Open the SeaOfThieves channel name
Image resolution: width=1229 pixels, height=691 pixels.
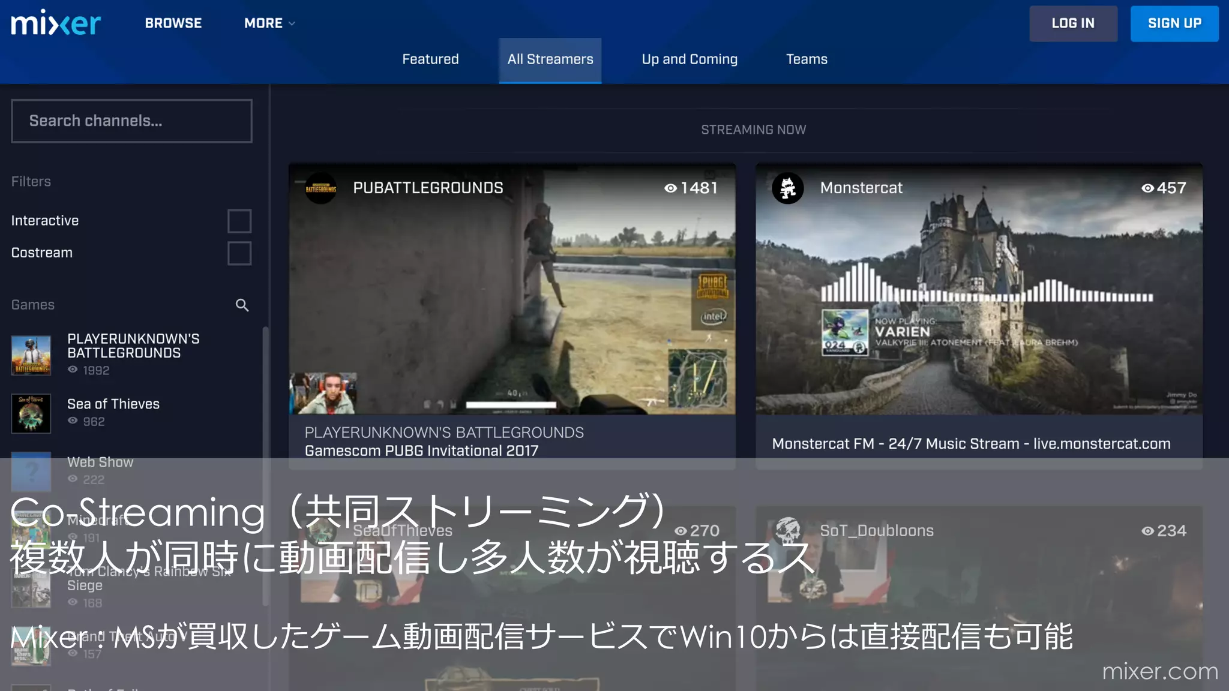(403, 531)
